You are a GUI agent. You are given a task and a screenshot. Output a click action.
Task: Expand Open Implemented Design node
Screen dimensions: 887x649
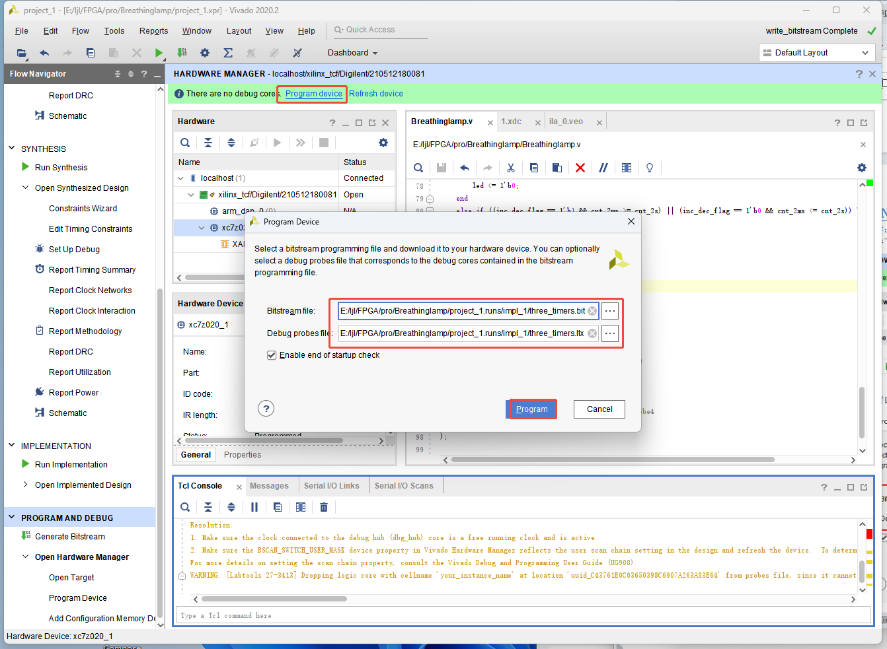[x=26, y=485]
